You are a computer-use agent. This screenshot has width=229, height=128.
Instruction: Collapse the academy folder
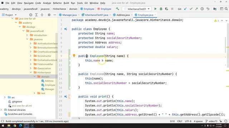click(x=16, y=23)
